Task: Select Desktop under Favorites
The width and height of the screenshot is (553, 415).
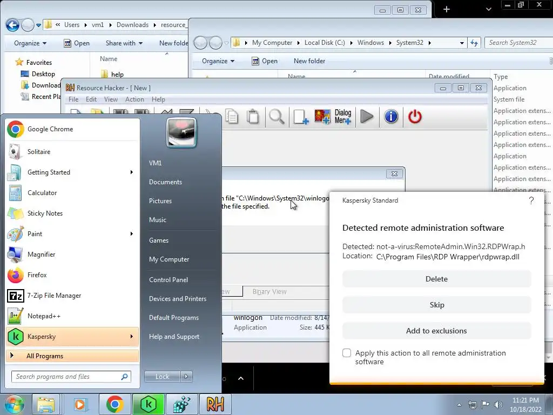Action: coord(38,74)
